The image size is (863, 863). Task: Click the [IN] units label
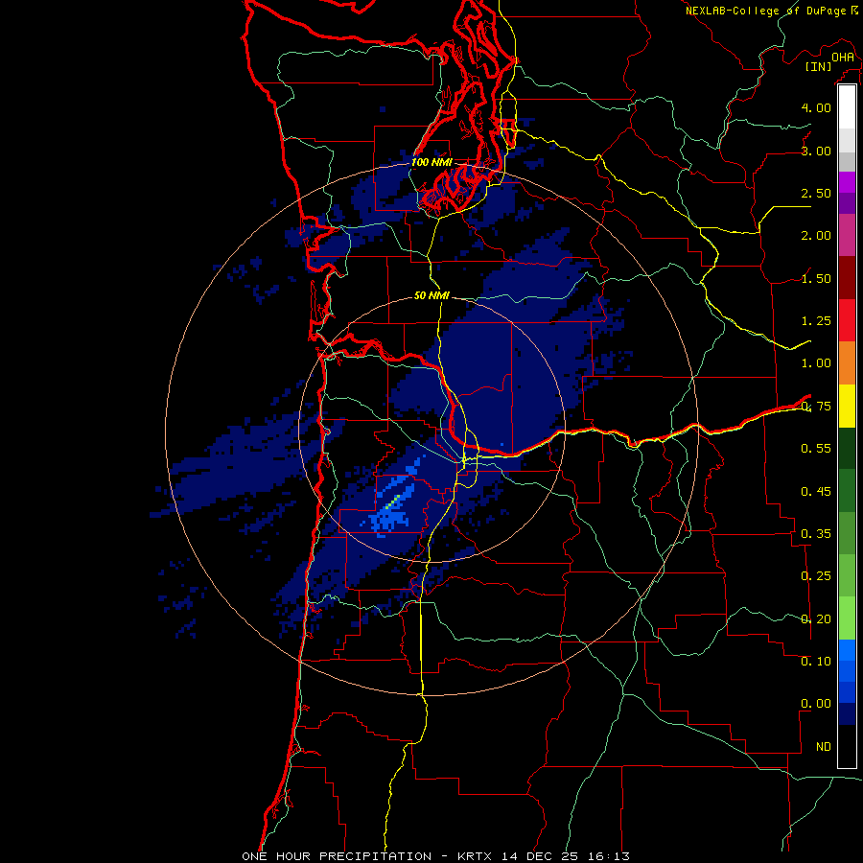pyautogui.click(x=819, y=67)
